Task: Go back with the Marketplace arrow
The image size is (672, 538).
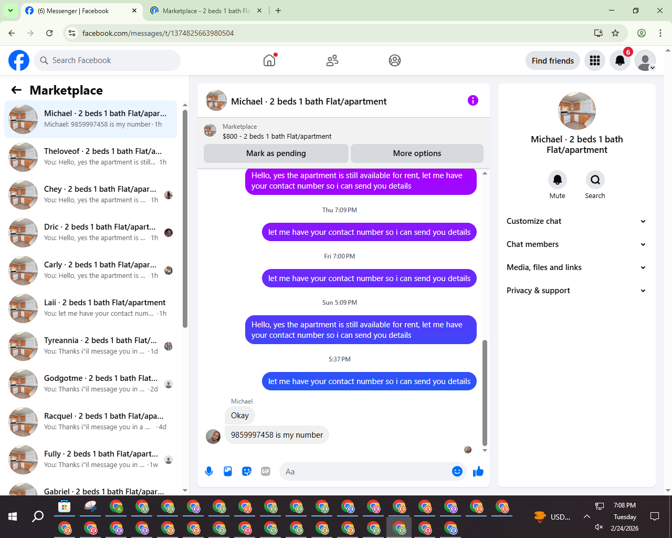Action: click(x=16, y=90)
